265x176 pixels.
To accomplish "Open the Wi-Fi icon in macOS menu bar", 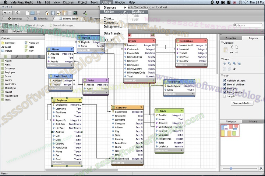I will pos(245,2).
